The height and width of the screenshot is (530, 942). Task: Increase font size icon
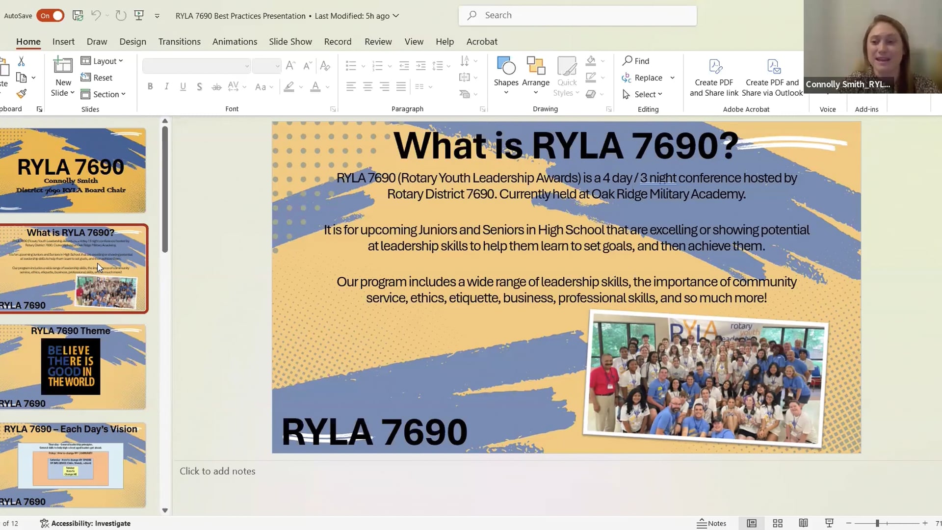(x=290, y=66)
